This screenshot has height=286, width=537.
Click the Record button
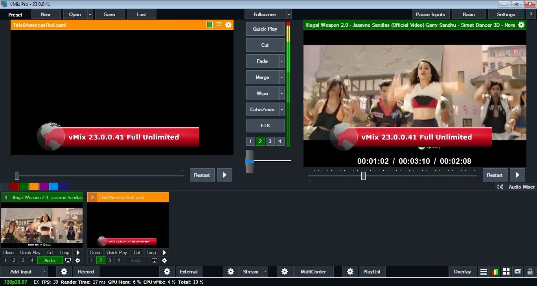(86, 271)
